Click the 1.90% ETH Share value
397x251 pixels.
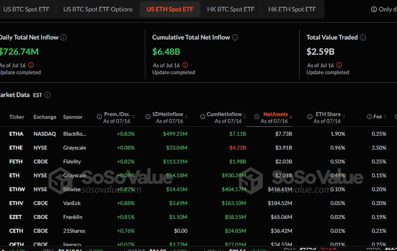(x=338, y=134)
